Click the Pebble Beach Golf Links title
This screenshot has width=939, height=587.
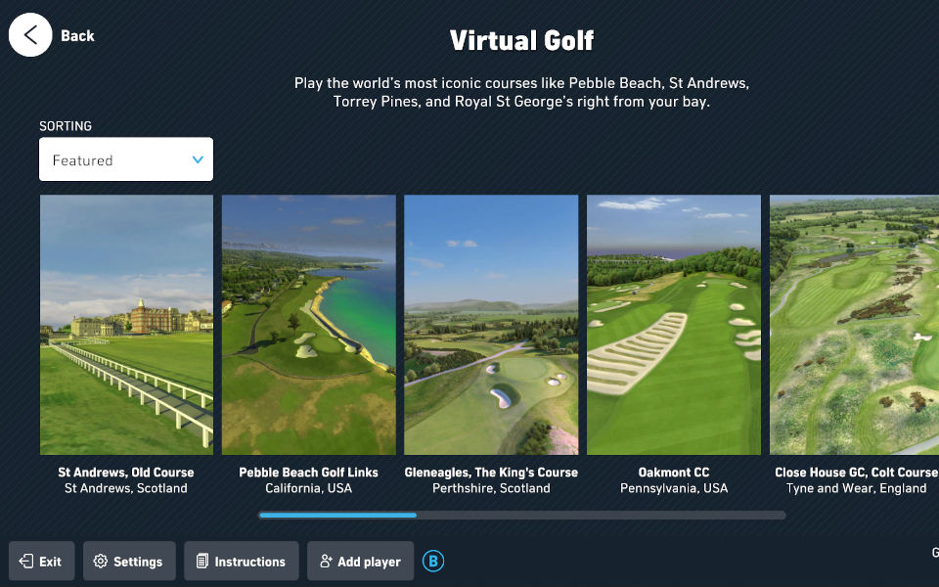pos(308,472)
